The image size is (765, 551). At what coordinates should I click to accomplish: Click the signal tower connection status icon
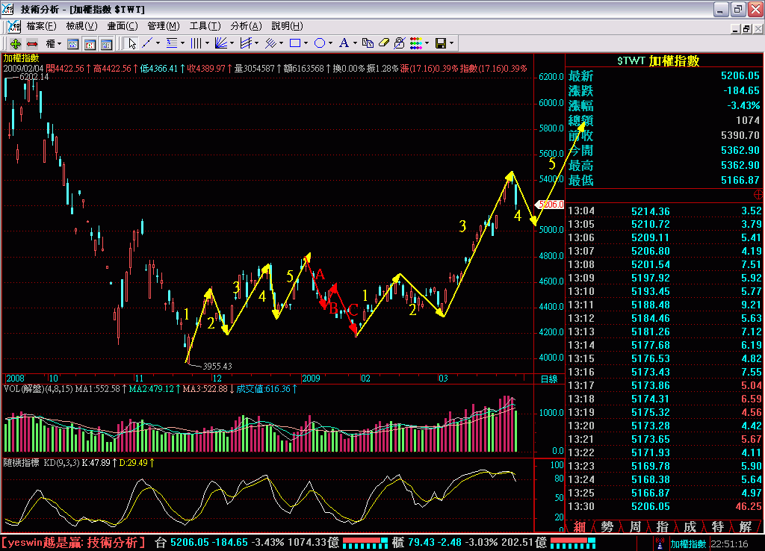coord(660,544)
